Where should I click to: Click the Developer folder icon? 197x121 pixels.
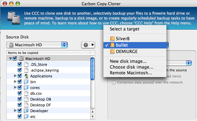(26, 111)
